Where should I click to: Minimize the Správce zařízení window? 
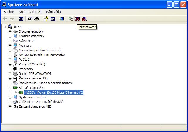169,5
